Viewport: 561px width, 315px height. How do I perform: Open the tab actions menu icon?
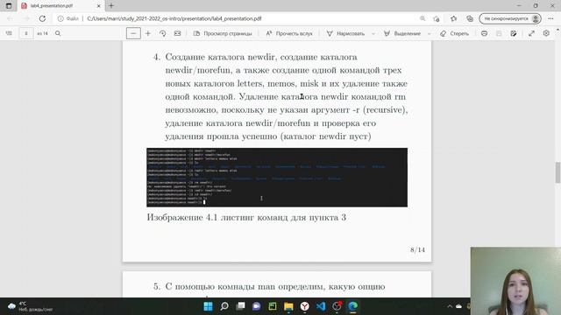9,6
